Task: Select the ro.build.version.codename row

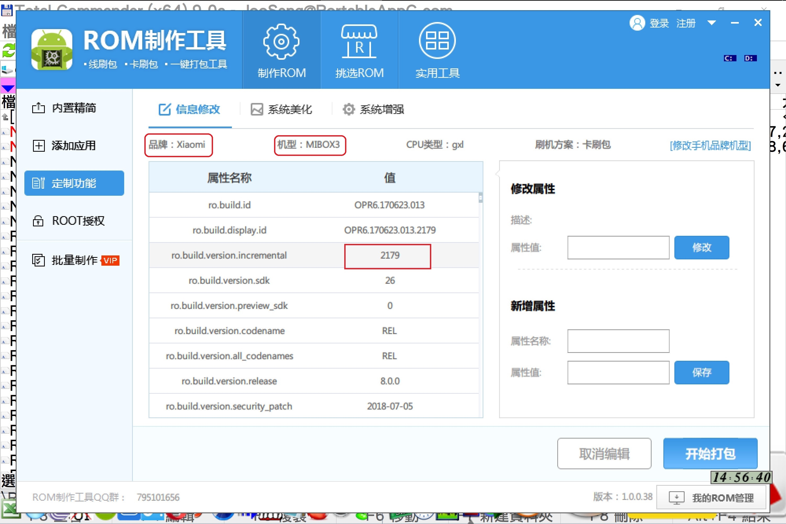Action: [314, 330]
